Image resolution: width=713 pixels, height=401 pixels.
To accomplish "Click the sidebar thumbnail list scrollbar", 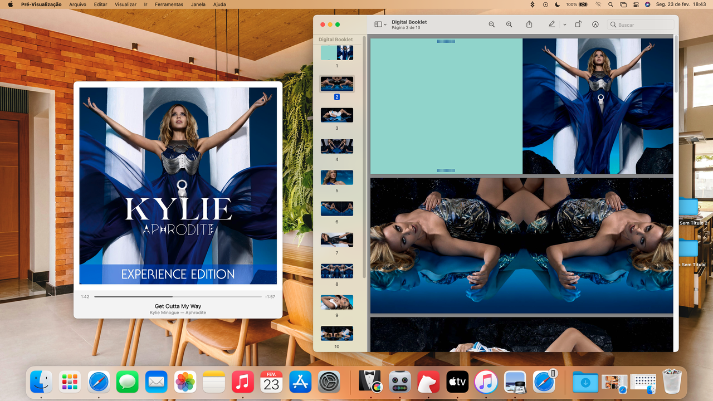I will click(364, 158).
